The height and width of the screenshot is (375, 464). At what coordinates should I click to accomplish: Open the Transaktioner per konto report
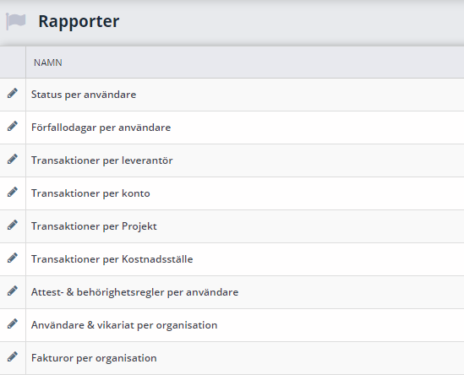(x=90, y=193)
